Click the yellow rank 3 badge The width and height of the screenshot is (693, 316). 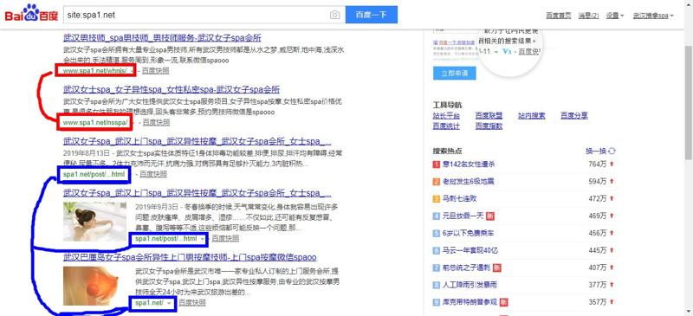pyautogui.click(x=437, y=199)
